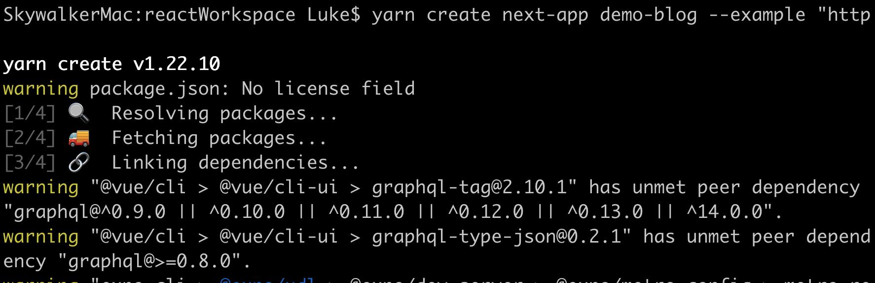Click the chain link emoji icon
This screenshot has height=283, width=875.
point(79,163)
